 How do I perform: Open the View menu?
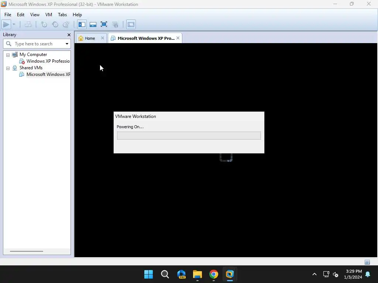pos(35,15)
